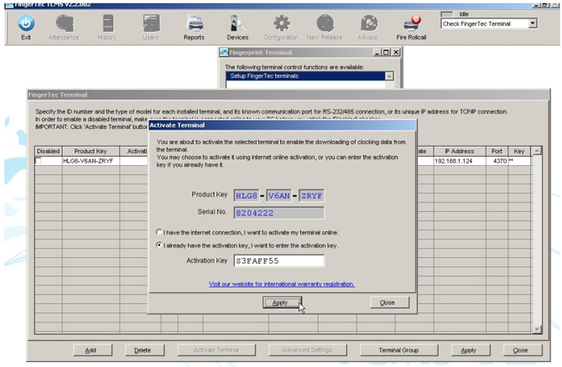The width and height of the screenshot is (562, 367).
Task: Click Close in FingerTec Terminal window
Action: [523, 349]
